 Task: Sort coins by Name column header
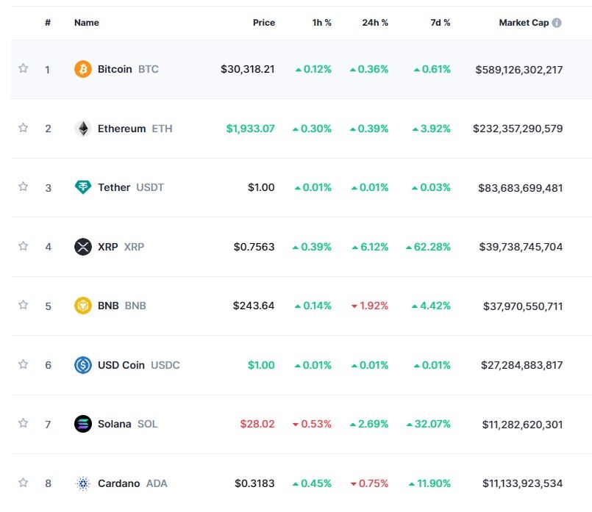(x=86, y=23)
